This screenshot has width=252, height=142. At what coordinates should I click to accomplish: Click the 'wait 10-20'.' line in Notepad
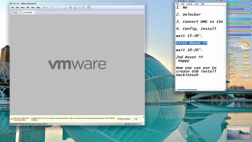click(189, 50)
